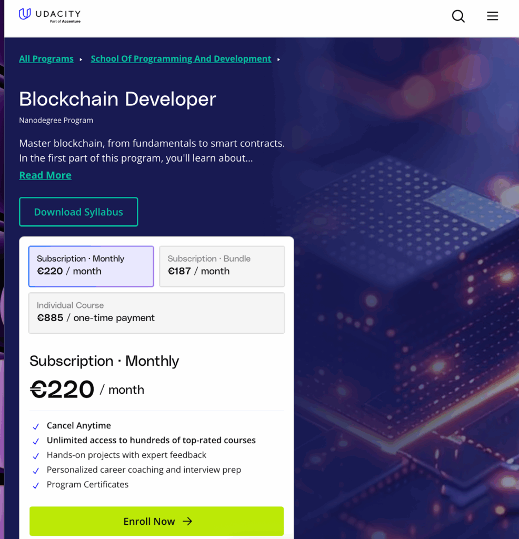Open search with the magnifying glass icon
Viewport: 519px width, 539px height.
pos(458,16)
